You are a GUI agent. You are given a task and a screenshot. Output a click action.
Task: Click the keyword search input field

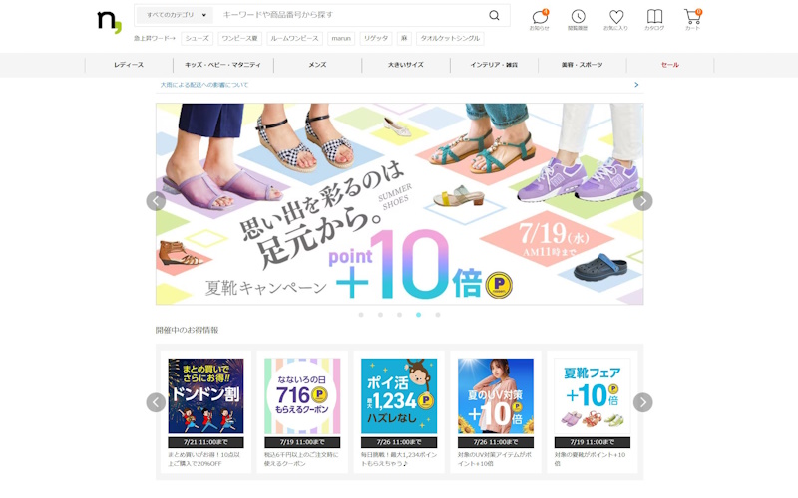(349, 16)
